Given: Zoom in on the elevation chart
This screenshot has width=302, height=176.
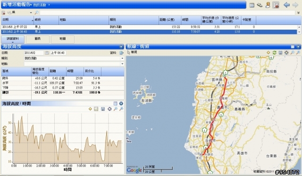Looking at the screenshot, I should 121,109.
